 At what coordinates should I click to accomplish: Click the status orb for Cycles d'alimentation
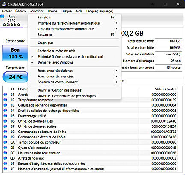coord(5,147)
